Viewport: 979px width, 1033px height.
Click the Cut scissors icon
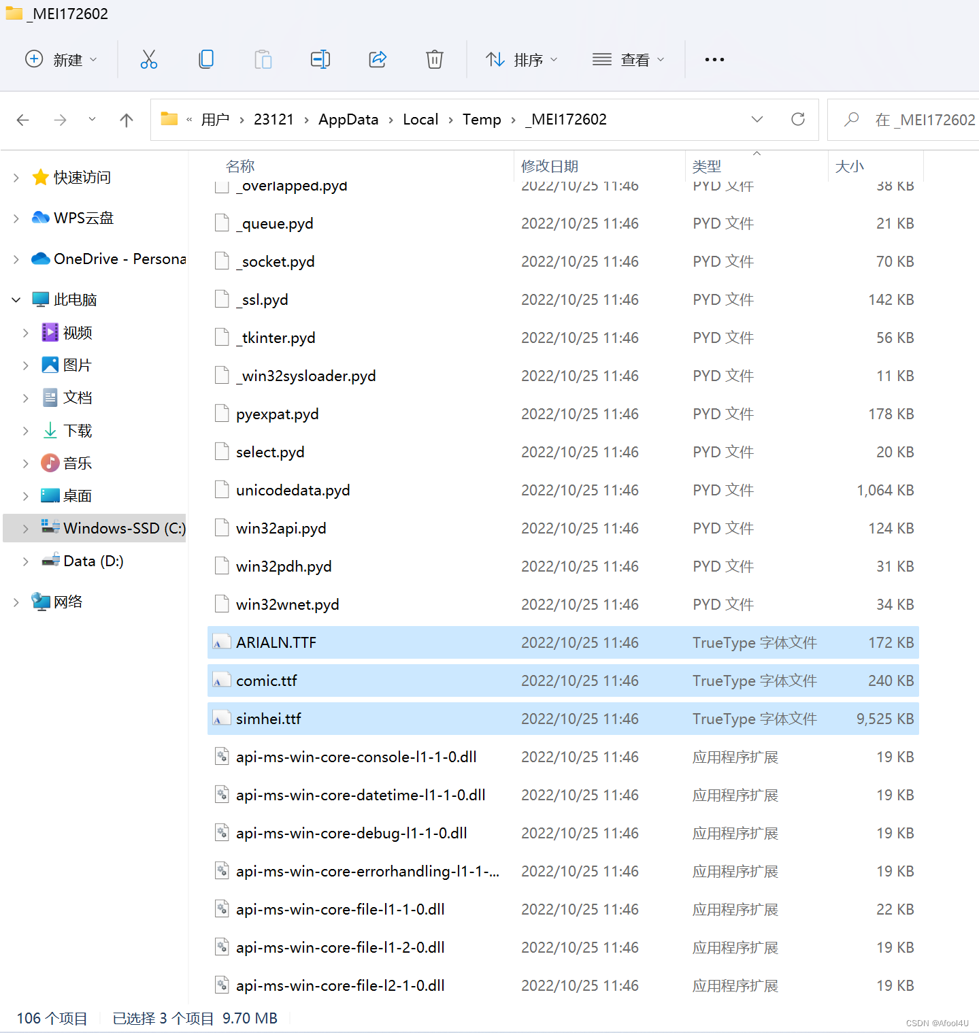coord(148,60)
